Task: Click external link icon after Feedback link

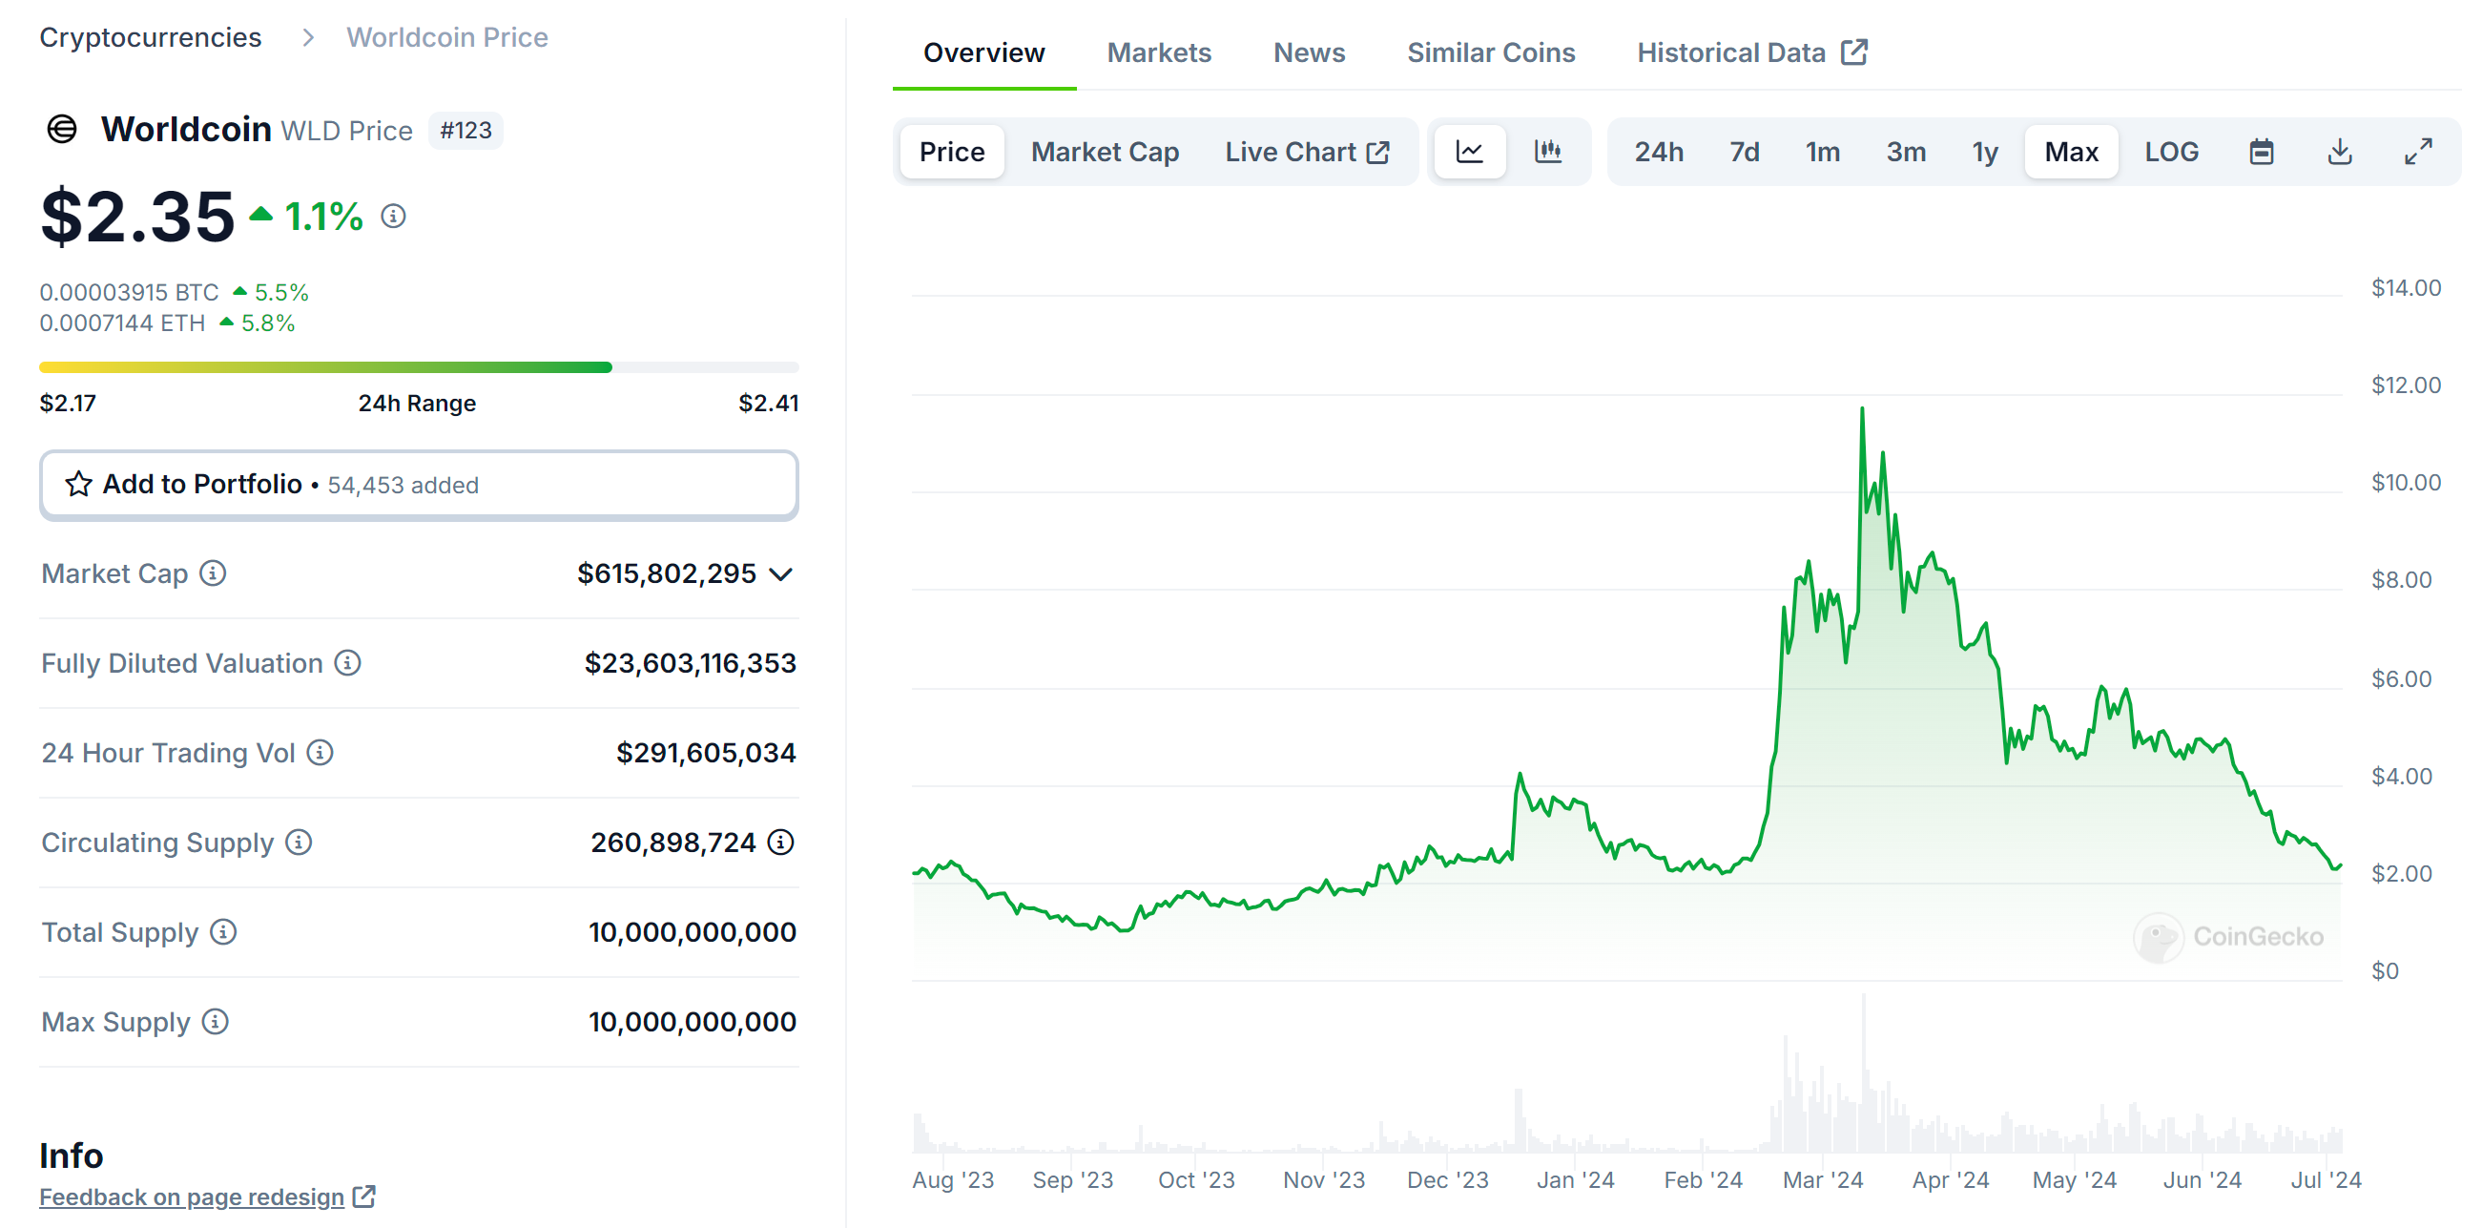Action: 364,1197
